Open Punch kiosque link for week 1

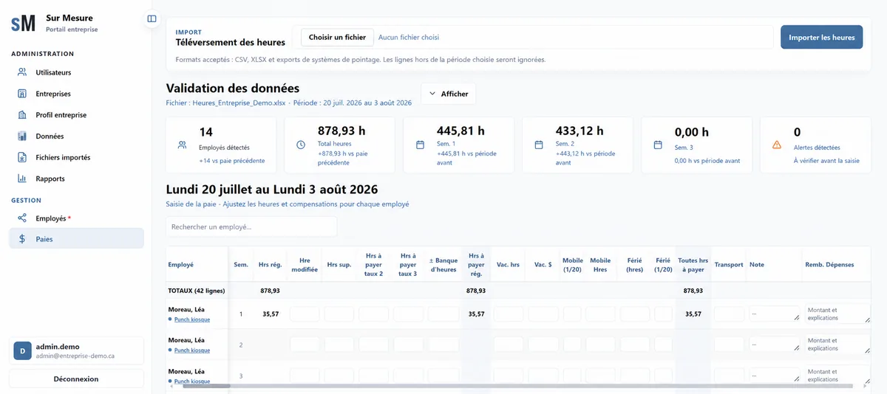tap(192, 319)
